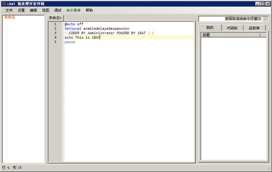Screen dimensions: 272x172
Task: Click the iBAT application icon in title bar
Action: click(4, 4)
